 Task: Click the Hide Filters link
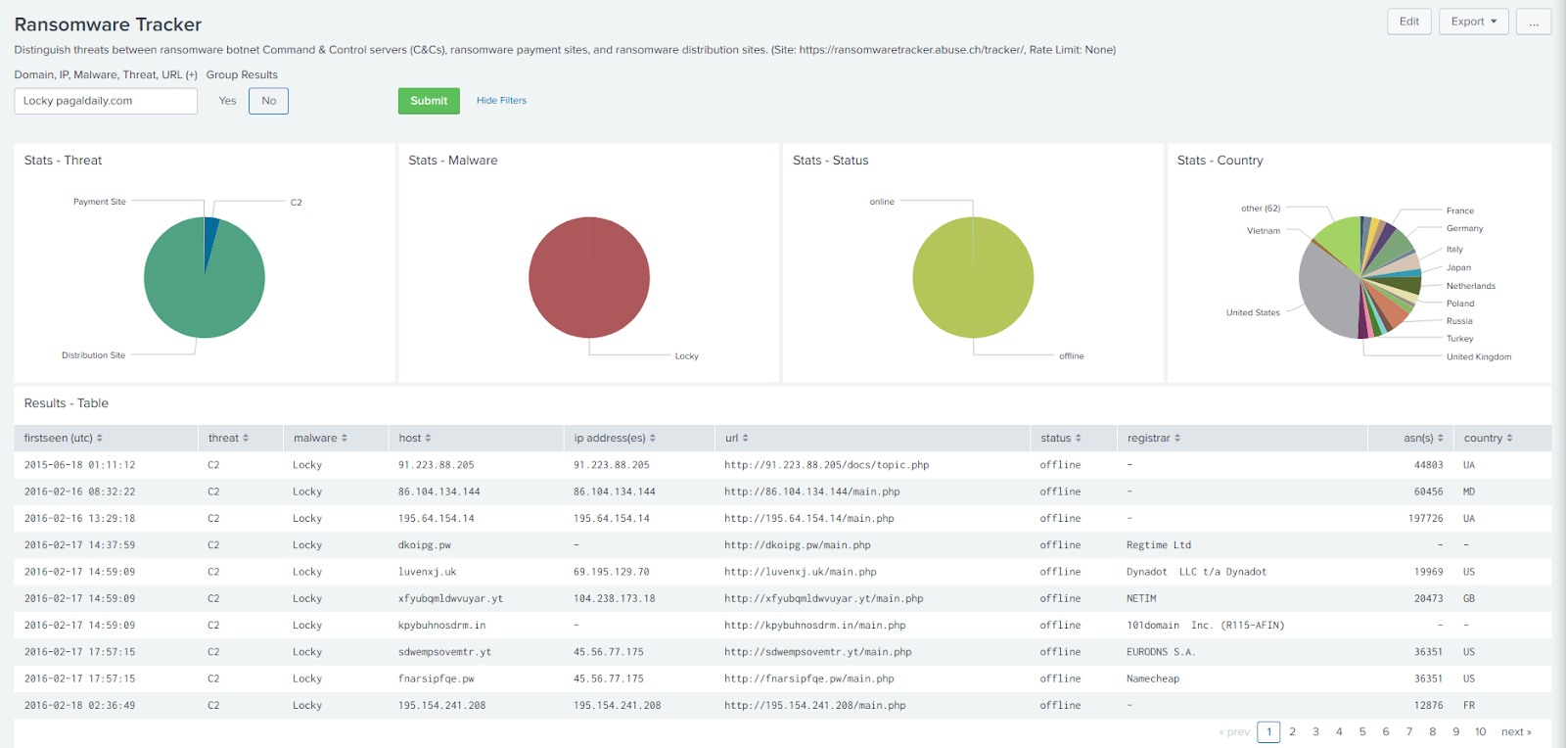pyautogui.click(x=501, y=101)
